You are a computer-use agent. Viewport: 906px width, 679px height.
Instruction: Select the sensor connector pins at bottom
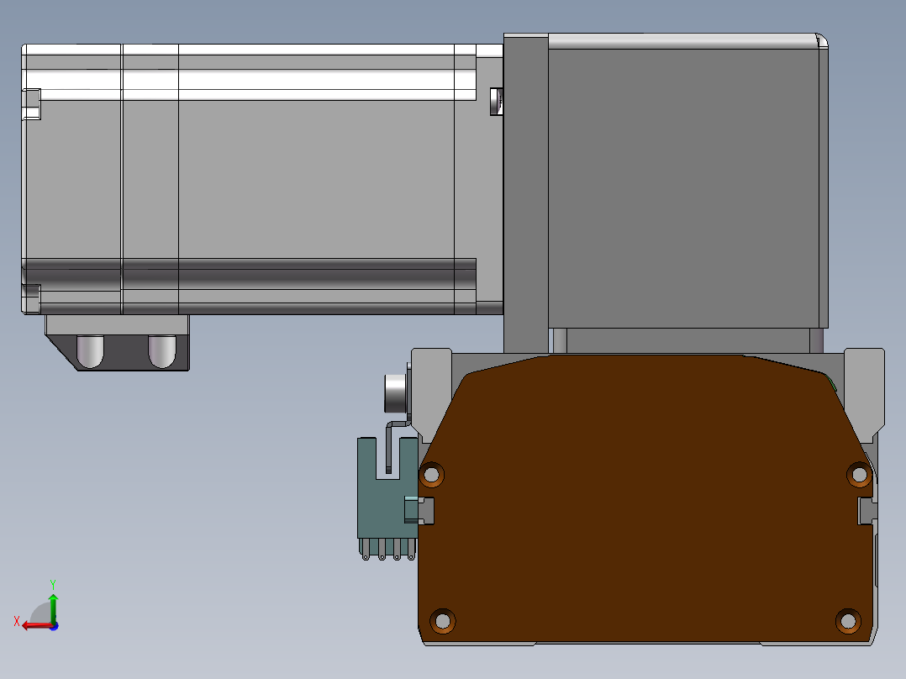(387, 550)
